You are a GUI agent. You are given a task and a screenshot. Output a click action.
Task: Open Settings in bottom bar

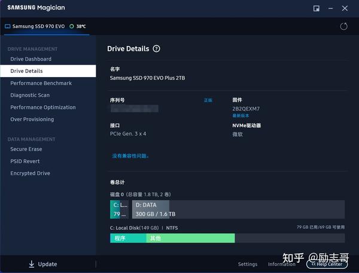click(248, 264)
